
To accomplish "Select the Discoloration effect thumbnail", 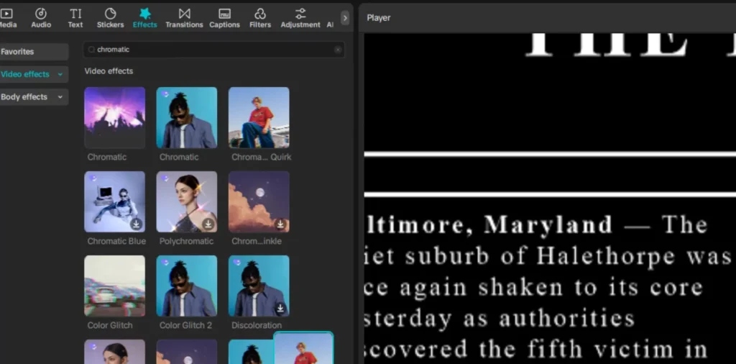I will point(259,286).
